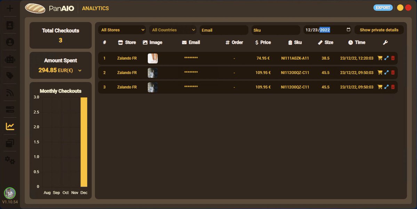Open the accounts user icon in the sidebar
This screenshot has width=417, height=209.
[x=10, y=42]
